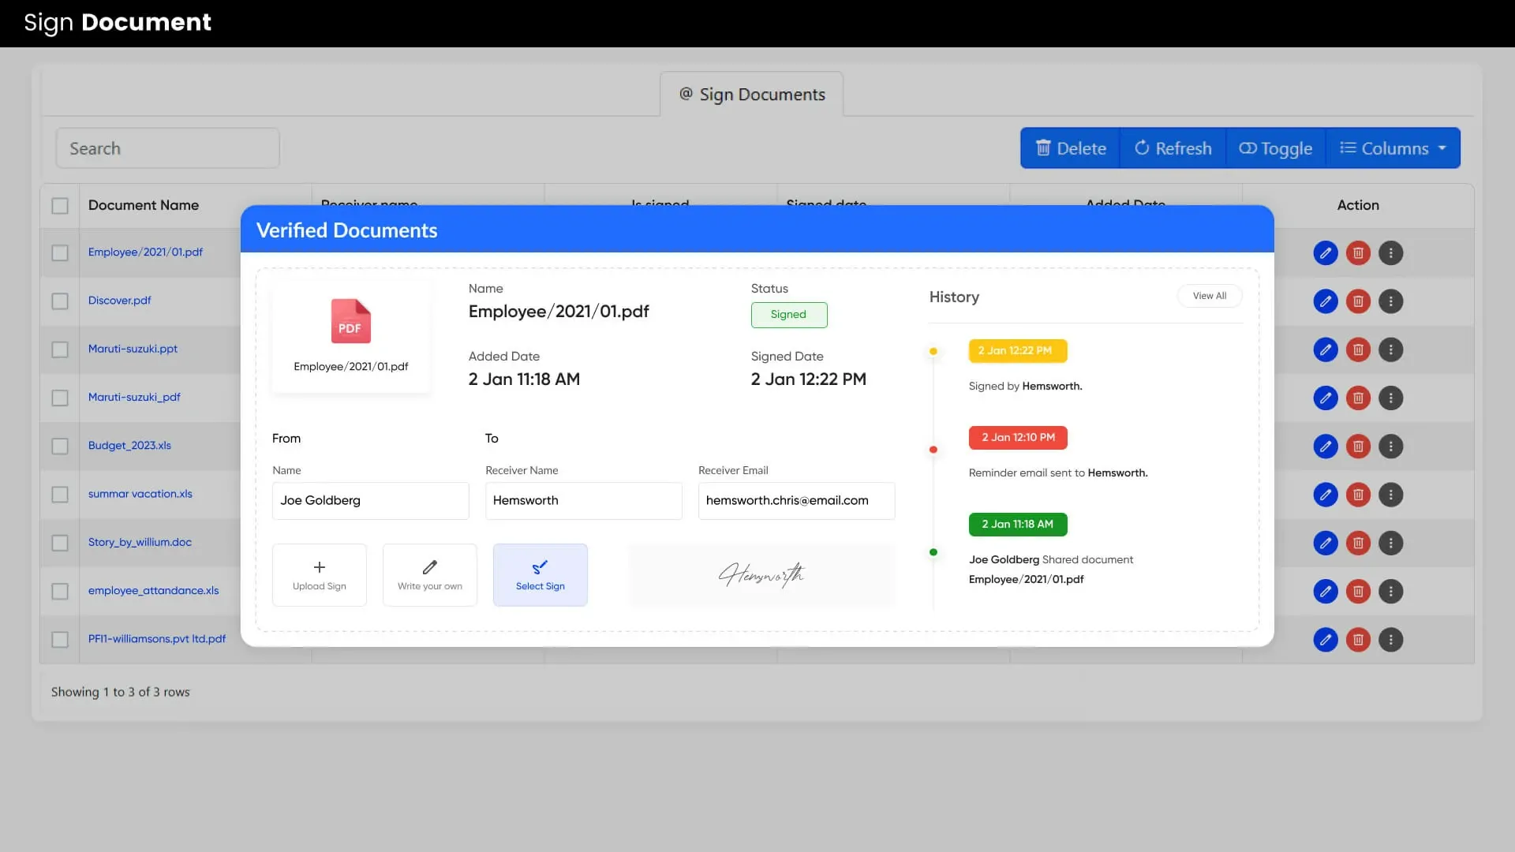Viewport: 1515px width, 852px height.
Task: Click the PDF file icon thumbnail
Action: pos(350,321)
